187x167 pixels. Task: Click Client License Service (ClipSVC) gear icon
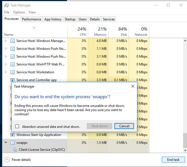pyautogui.click(x=15, y=150)
